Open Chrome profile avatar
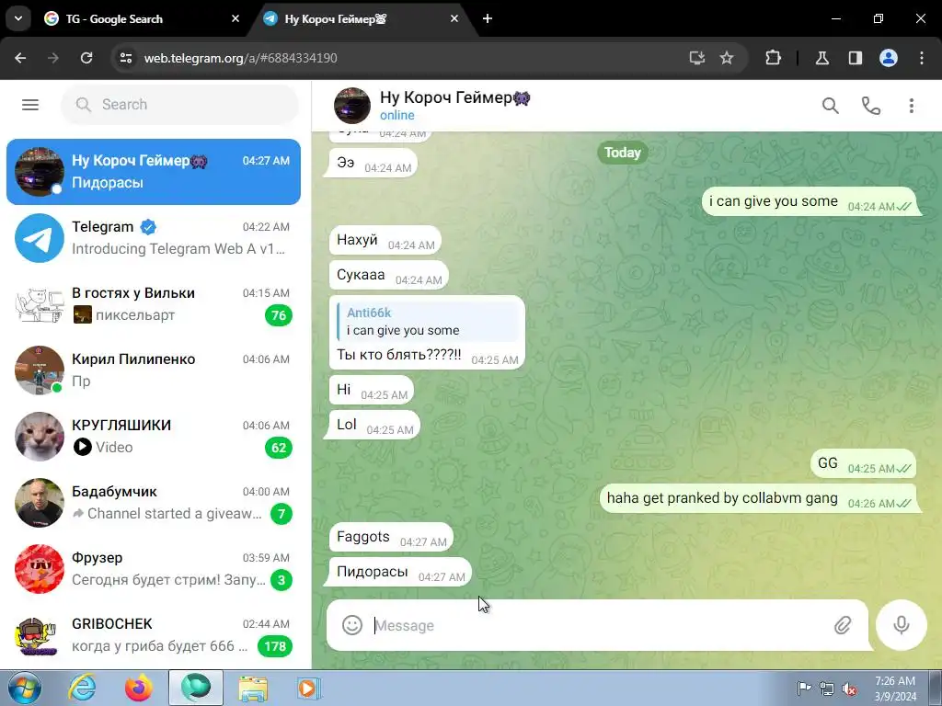 click(888, 58)
